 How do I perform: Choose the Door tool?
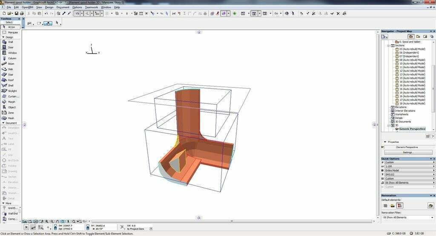[10, 48]
